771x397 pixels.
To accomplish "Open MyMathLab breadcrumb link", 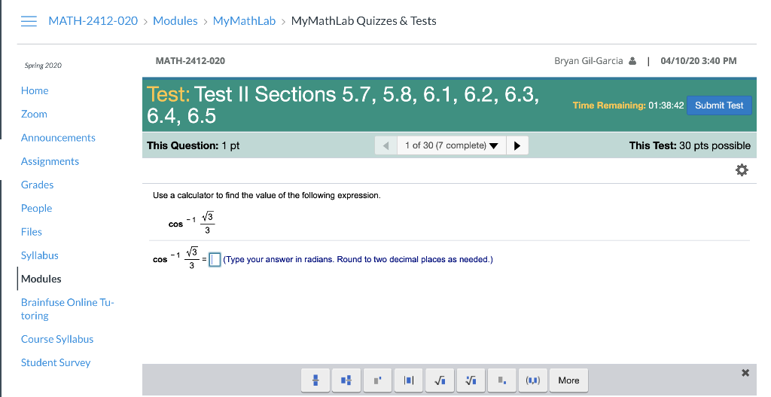I will 244,21.
